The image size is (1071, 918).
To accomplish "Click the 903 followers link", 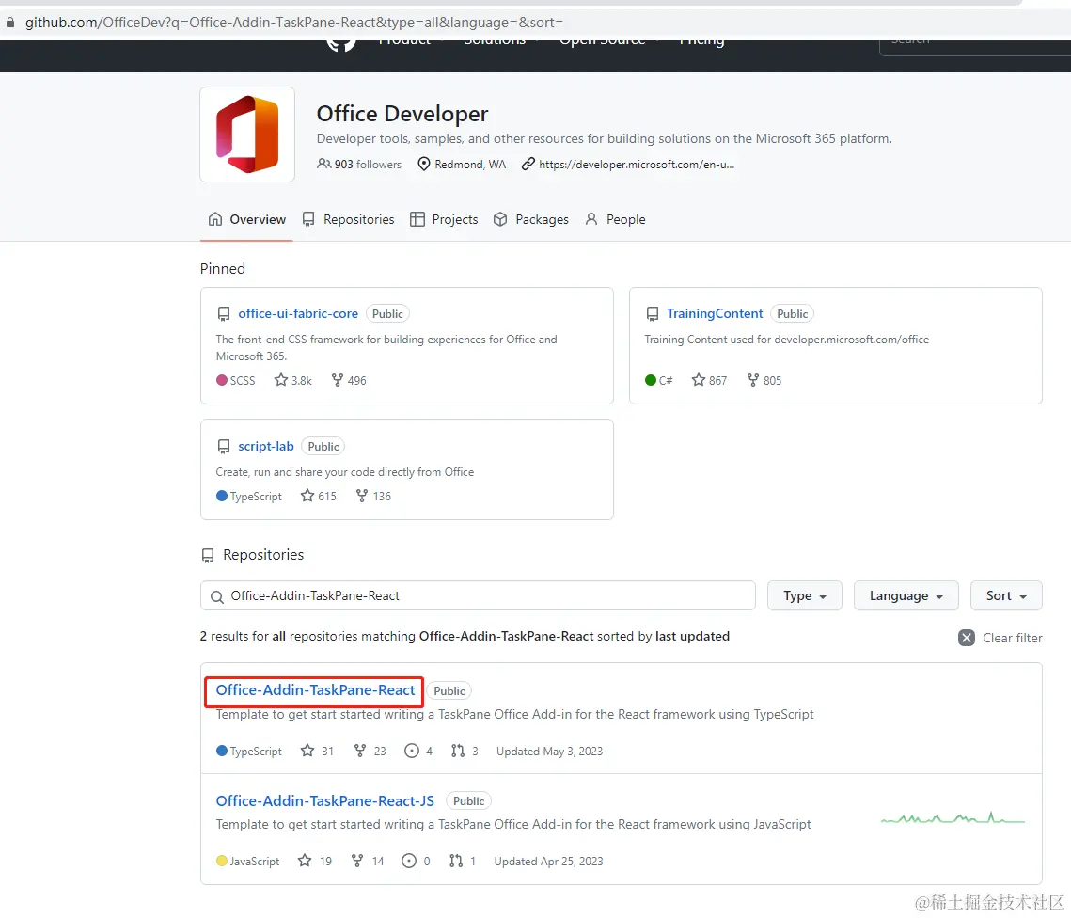I will click(359, 164).
